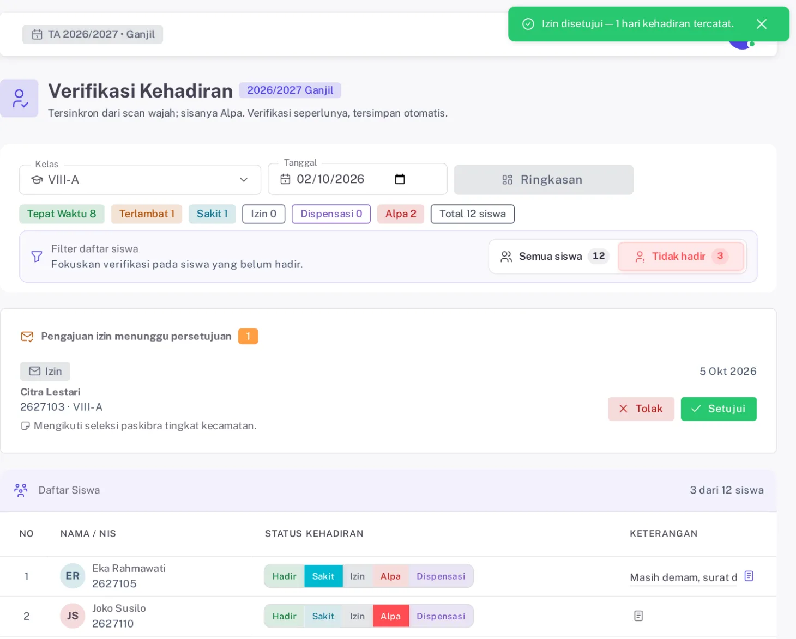Viewport: 796px width, 639px height.
Task: Click the ER avatar for Eka Rahmawati
Action: coord(73,576)
